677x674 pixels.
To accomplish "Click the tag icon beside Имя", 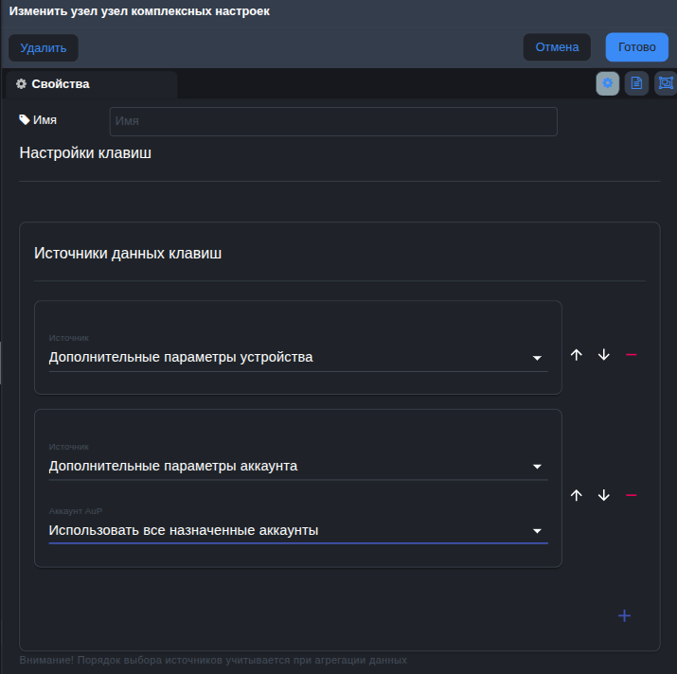I will (25, 120).
